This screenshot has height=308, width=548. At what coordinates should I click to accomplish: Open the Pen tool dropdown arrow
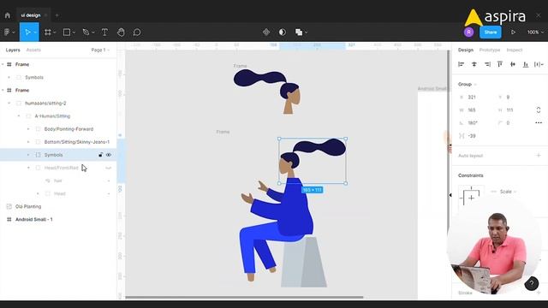pos(93,33)
